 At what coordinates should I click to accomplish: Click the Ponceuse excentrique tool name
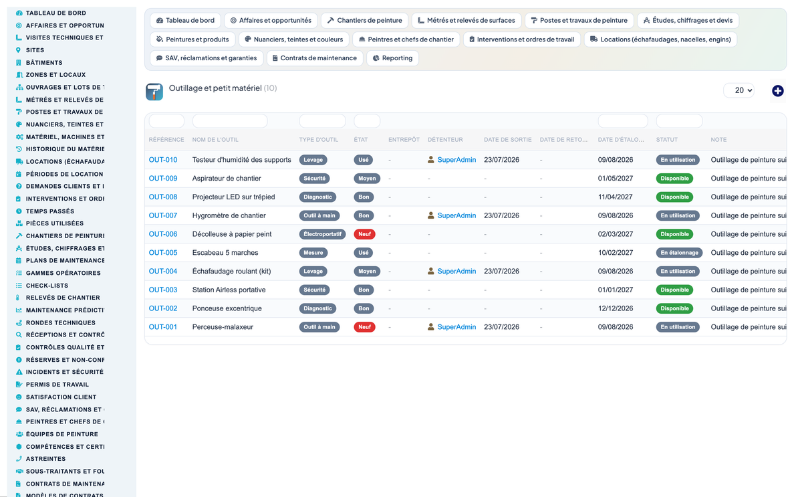pos(227,308)
